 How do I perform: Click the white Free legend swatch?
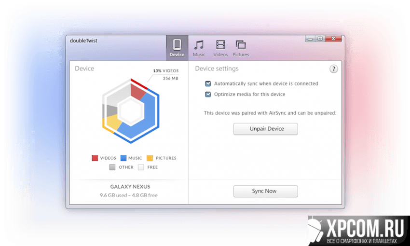point(141,167)
